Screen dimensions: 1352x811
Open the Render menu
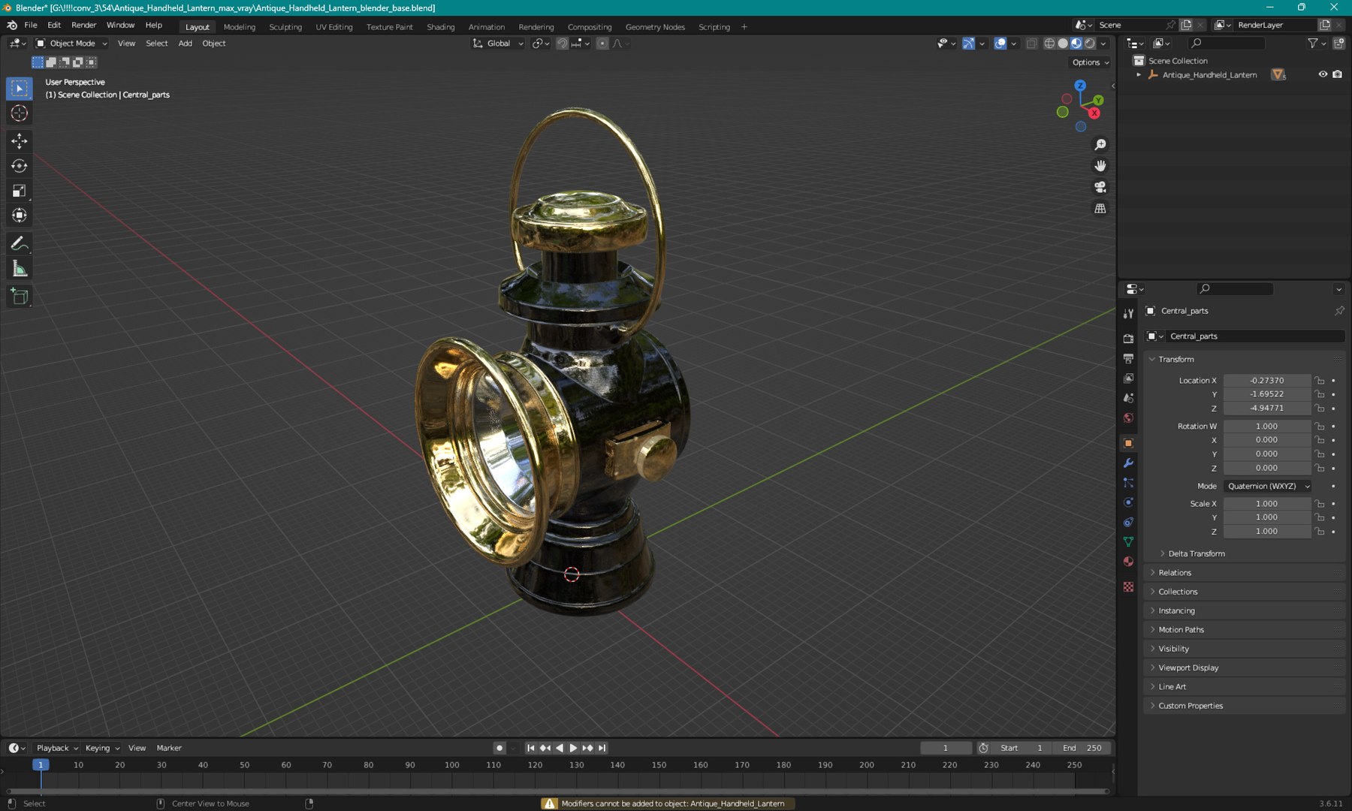click(83, 25)
